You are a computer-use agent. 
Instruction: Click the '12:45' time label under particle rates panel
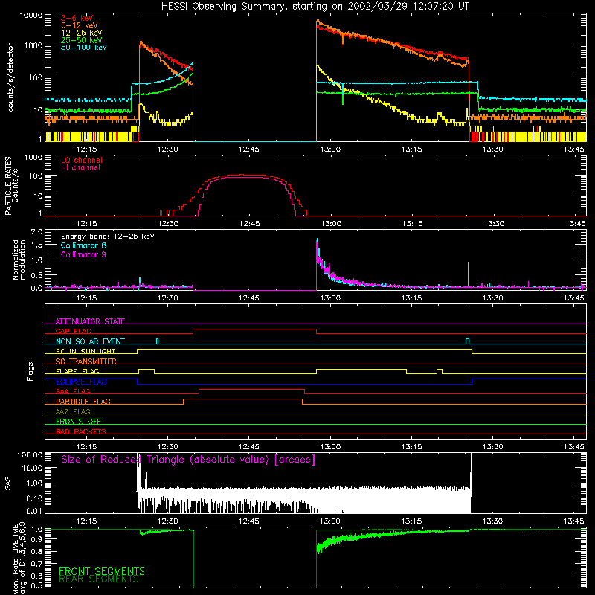[250, 224]
